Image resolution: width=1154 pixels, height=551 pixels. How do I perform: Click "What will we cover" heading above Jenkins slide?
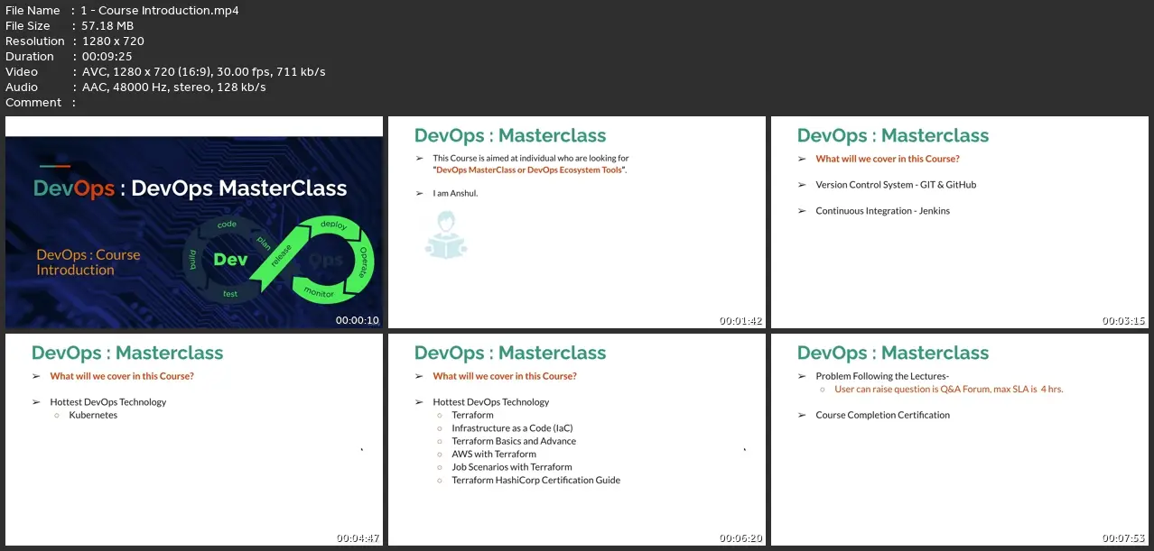point(888,159)
